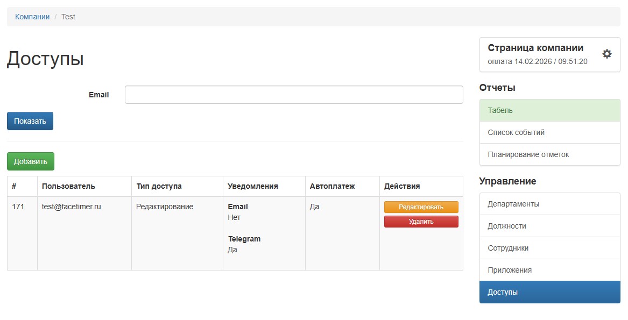
Task: Open Планирование отметок menu item
Action: 549,154
